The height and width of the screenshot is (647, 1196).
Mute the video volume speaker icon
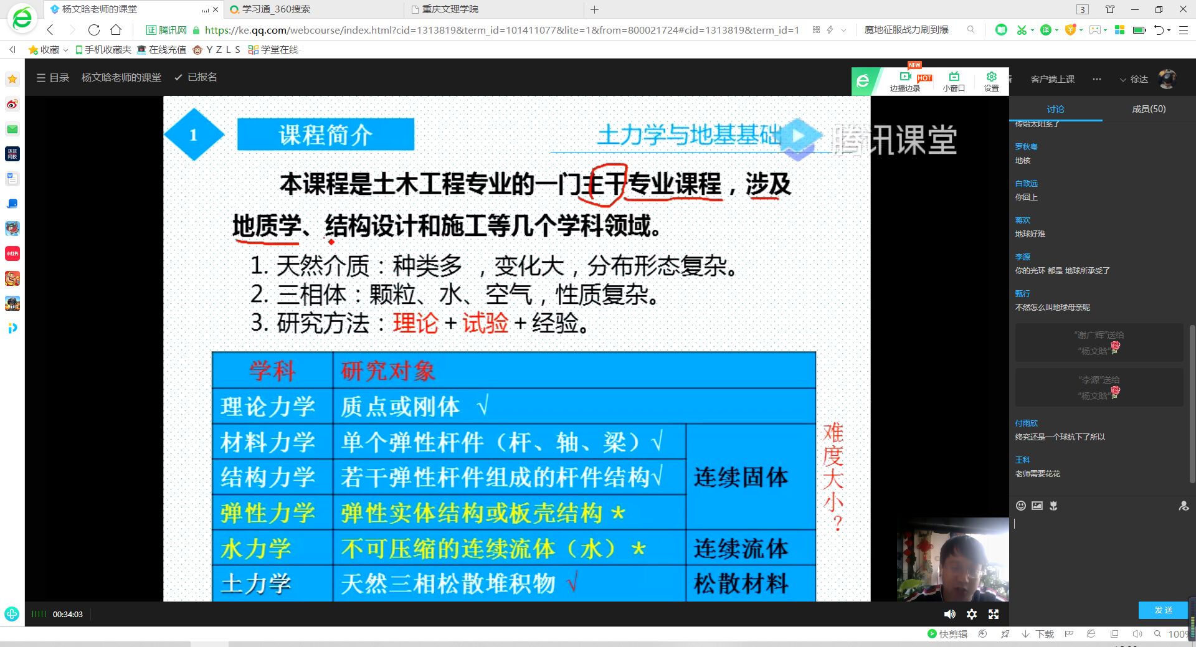[x=949, y=615]
